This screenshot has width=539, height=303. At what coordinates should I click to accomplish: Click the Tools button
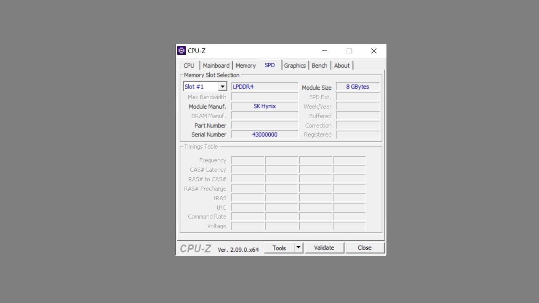(280, 247)
